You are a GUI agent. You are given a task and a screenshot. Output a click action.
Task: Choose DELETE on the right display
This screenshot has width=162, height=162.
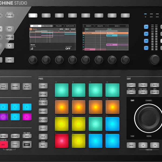point(100,26)
